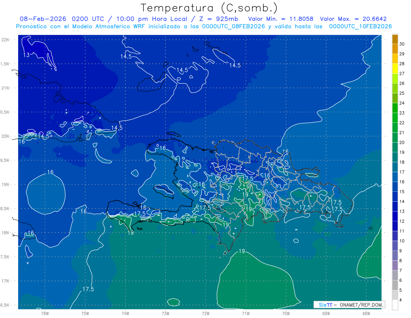Click the "0200 UTC" time text
The height and width of the screenshot is (318, 411).
89,19
